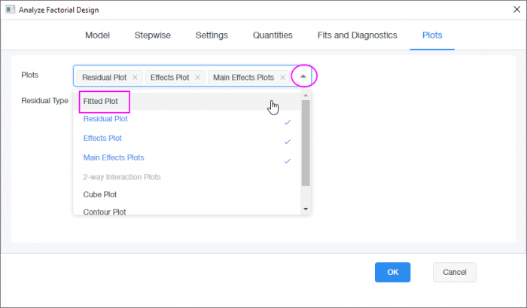Click the dropdown list scrollbar thumb
The height and width of the screenshot is (308, 527).
(x=306, y=143)
